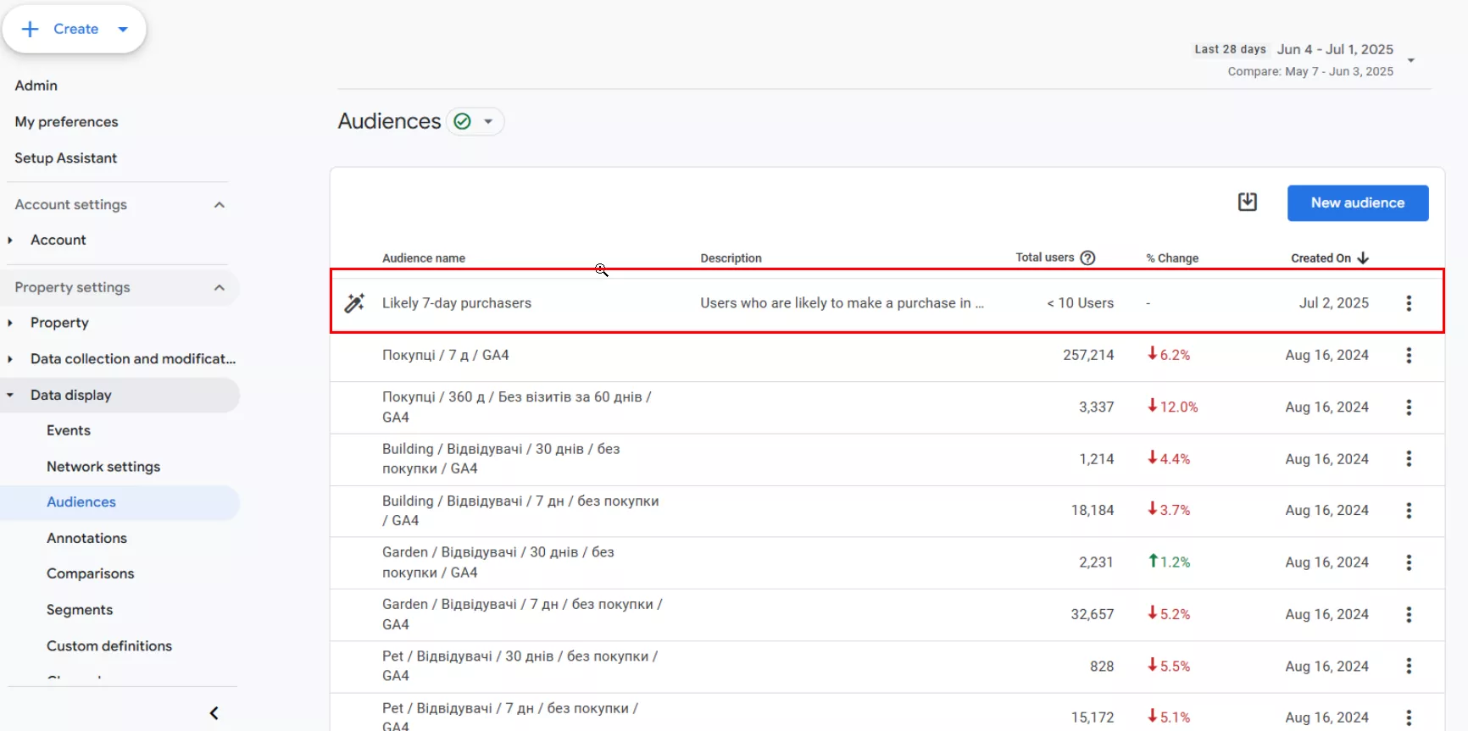Click the Total users help icon

[x=1087, y=258]
